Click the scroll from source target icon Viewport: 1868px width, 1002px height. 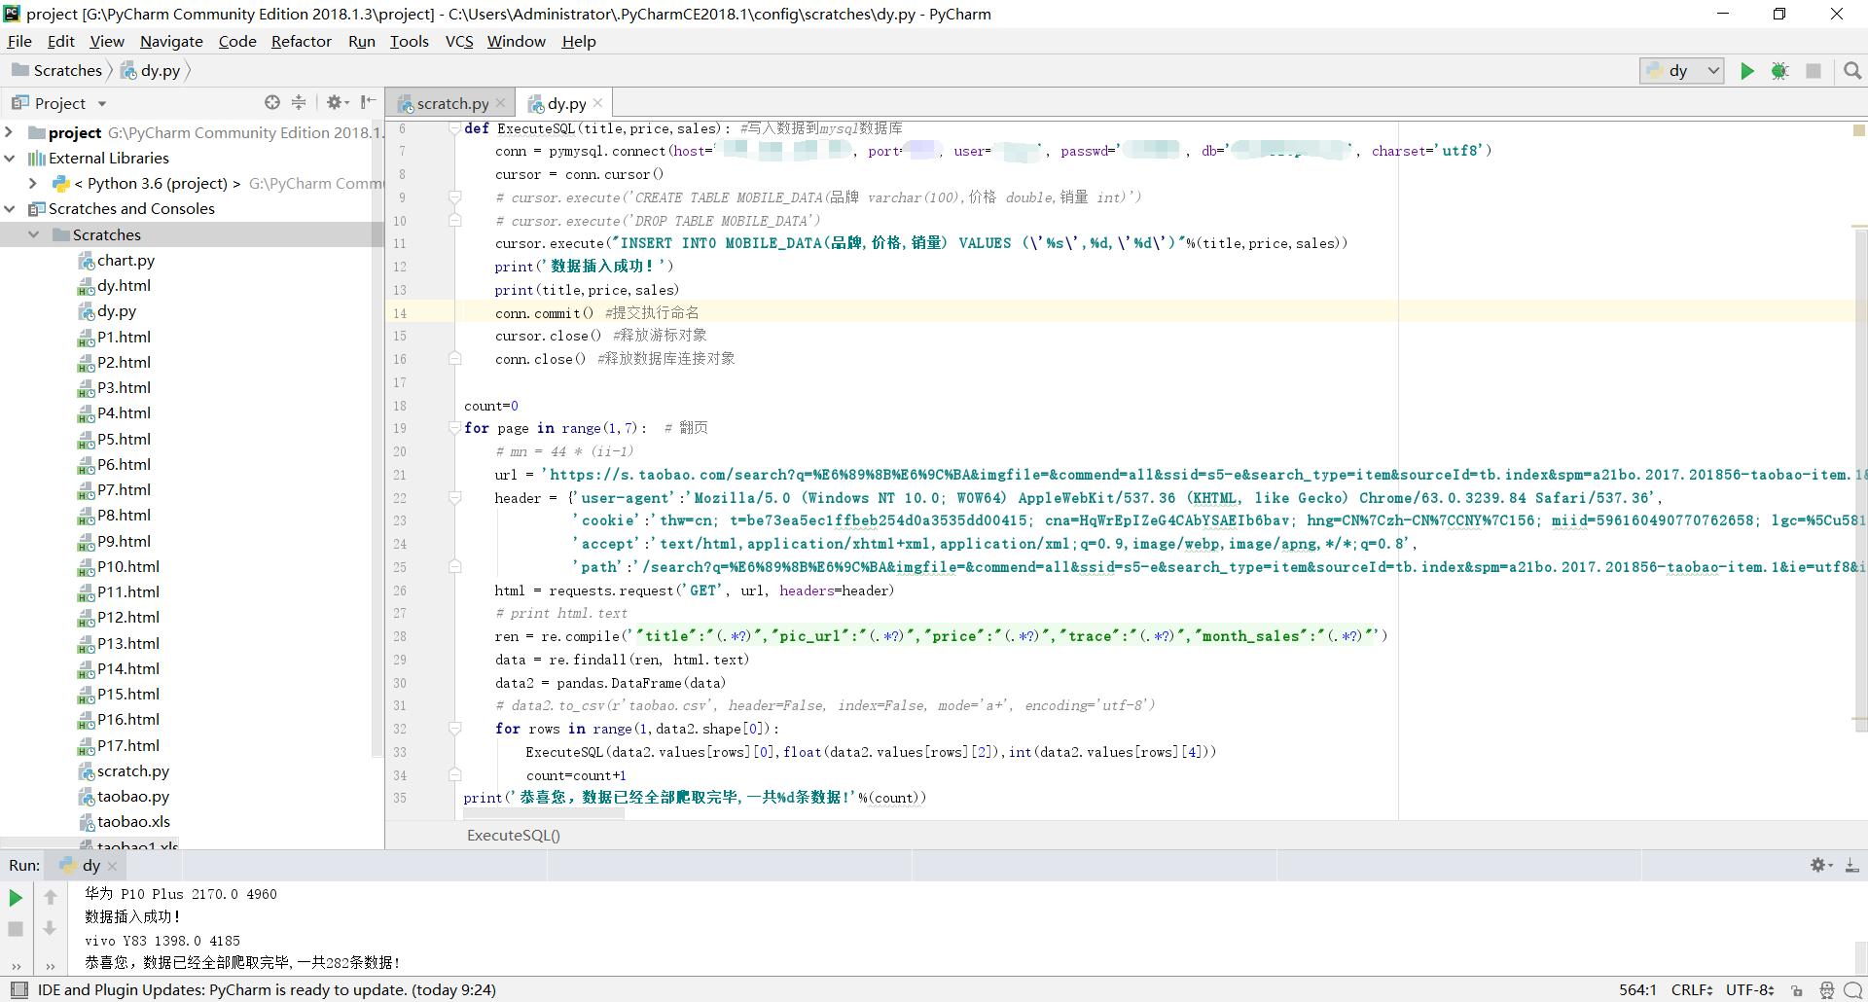272,102
